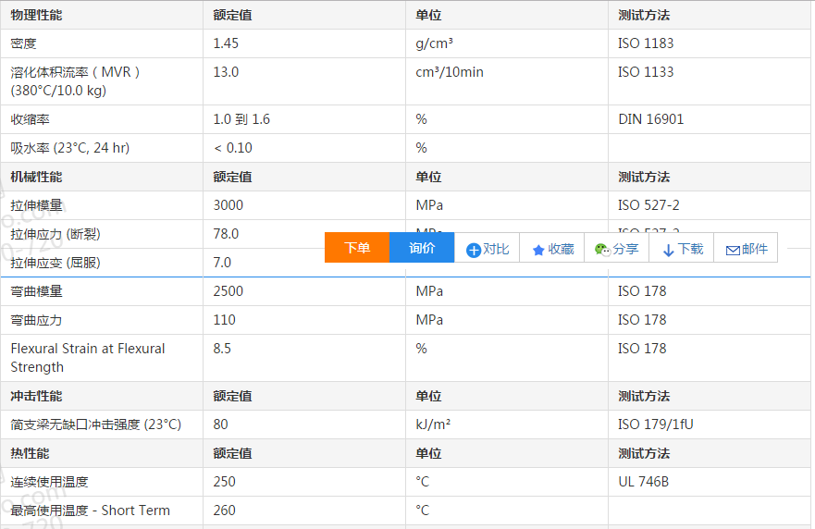Select the 拉伸模量 property row label
815x529 pixels.
point(36,205)
